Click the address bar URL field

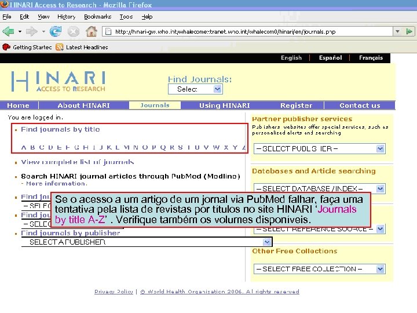247,32
